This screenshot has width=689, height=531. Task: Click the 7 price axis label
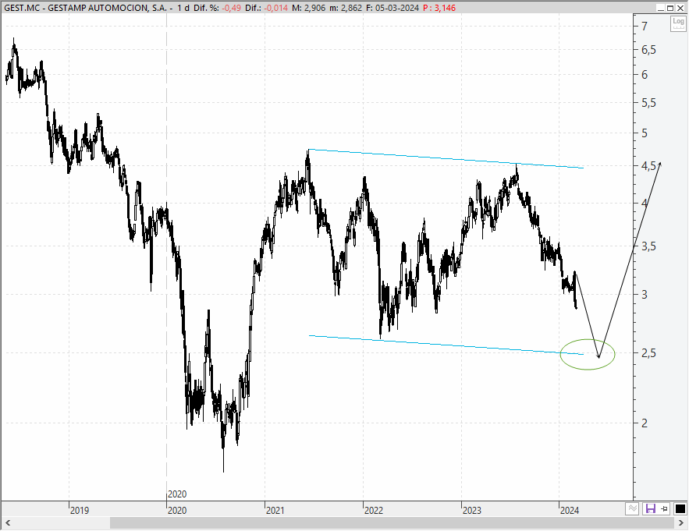pos(645,26)
